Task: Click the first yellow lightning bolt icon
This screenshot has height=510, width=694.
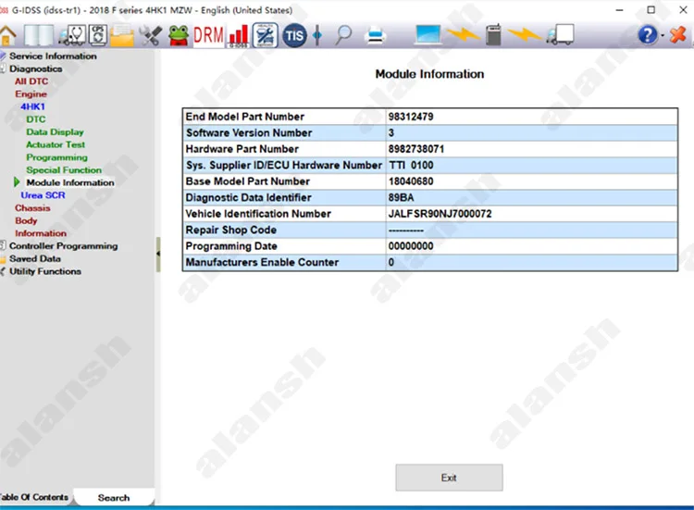Action: pyautogui.click(x=462, y=34)
